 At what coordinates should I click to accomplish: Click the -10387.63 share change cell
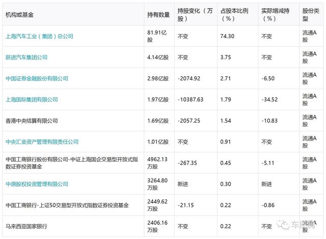pyautogui.click(x=190, y=100)
